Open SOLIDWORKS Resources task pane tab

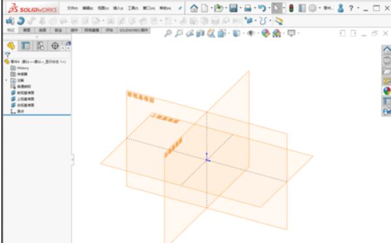[x=386, y=51]
